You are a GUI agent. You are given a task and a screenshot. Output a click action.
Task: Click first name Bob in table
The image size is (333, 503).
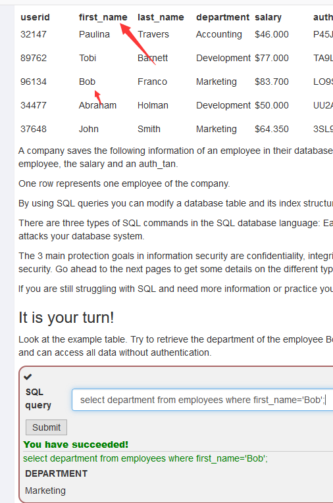tap(87, 82)
